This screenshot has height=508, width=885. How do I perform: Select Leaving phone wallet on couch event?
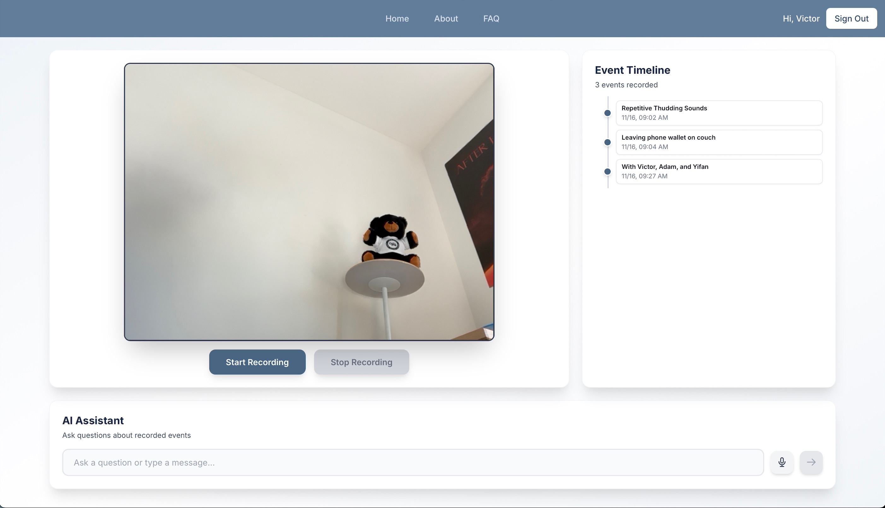pos(719,142)
